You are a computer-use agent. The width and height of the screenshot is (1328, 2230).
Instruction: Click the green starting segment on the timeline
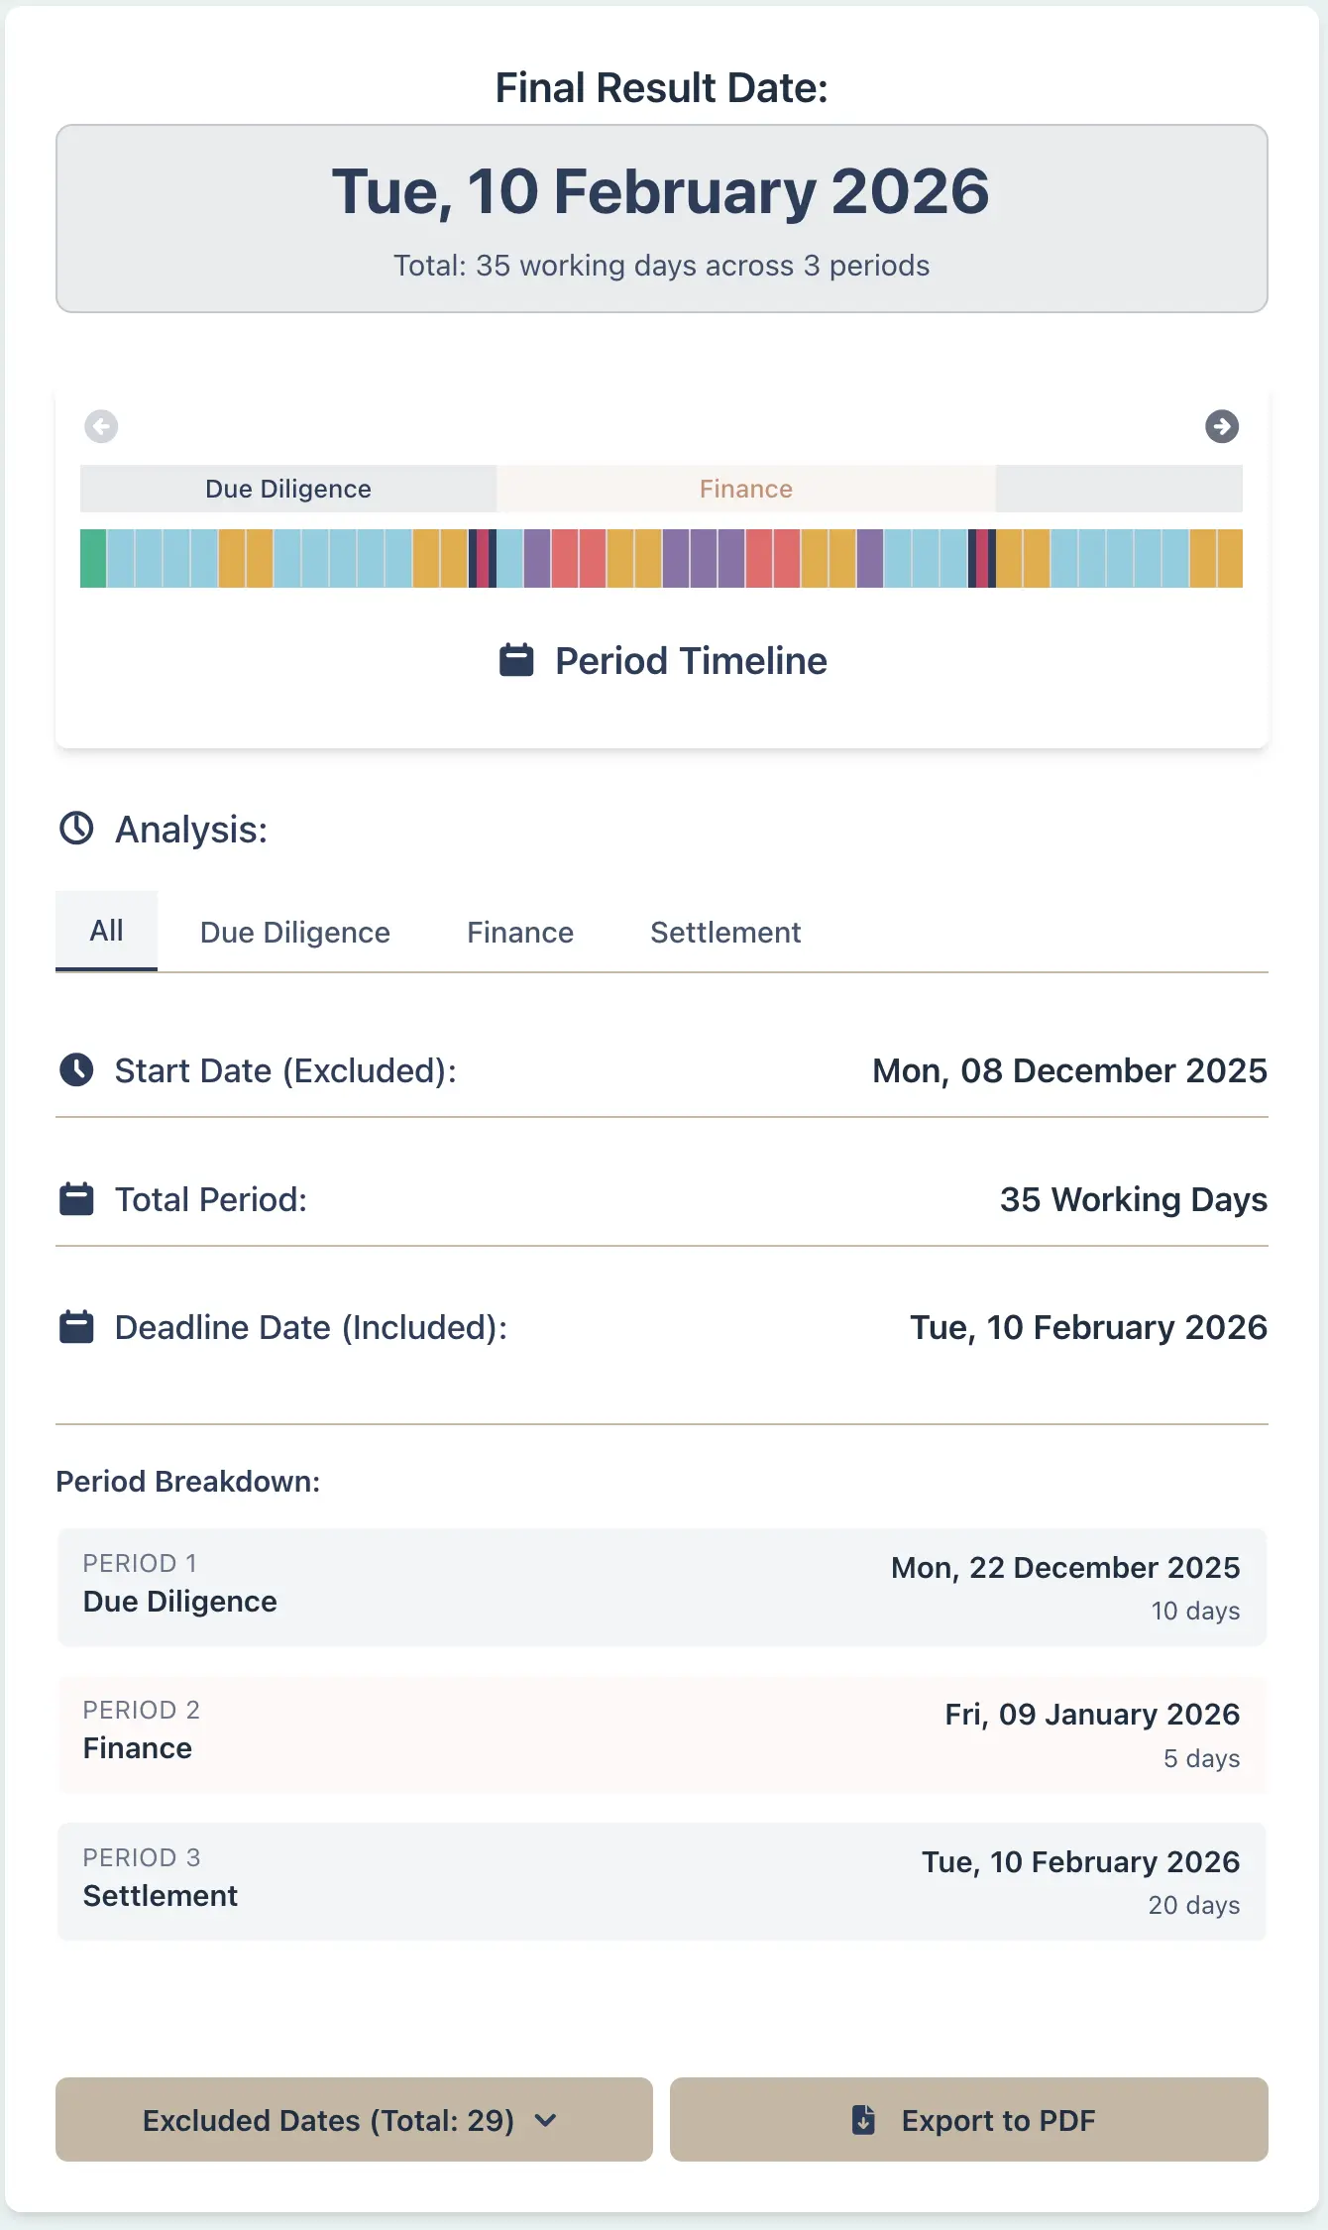pyautogui.click(x=91, y=558)
